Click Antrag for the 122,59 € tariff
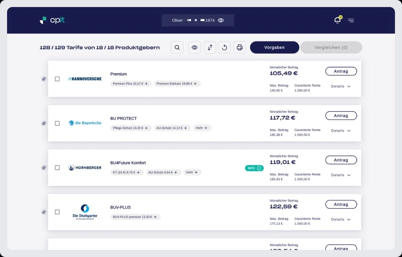The height and width of the screenshot is (257, 402). coord(341,205)
